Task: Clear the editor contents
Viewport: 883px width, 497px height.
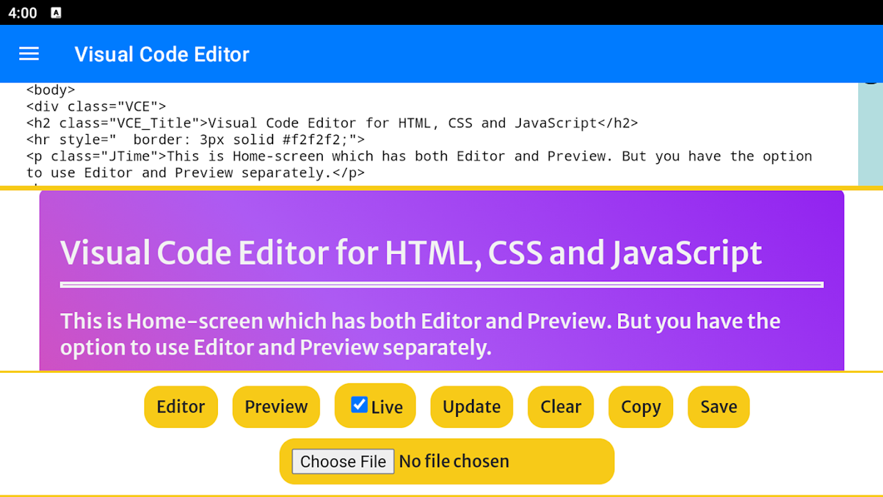Action: pos(561,407)
